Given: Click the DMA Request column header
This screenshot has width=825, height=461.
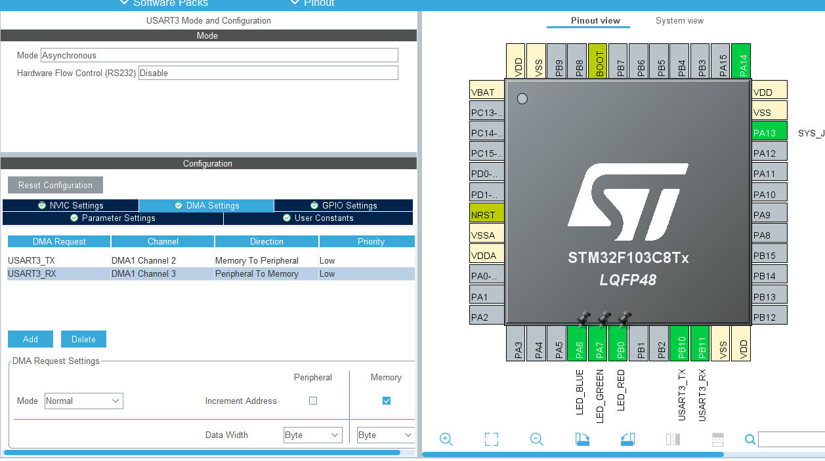Looking at the screenshot, I should 59,241.
